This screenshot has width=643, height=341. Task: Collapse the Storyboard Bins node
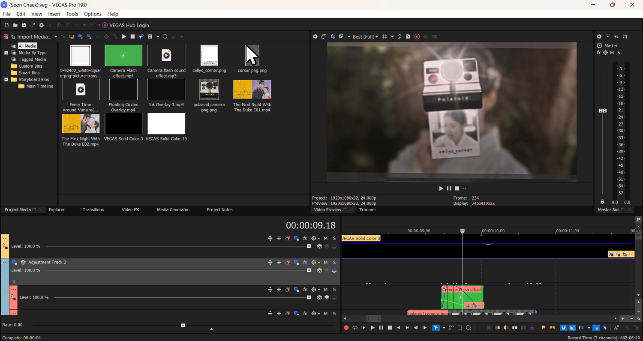click(x=6, y=80)
